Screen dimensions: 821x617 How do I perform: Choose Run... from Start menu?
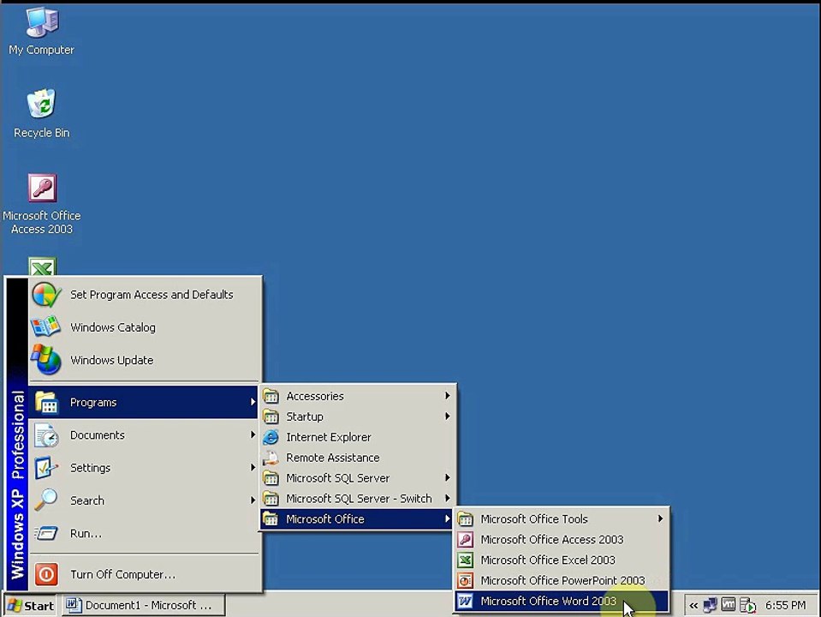pos(144,533)
